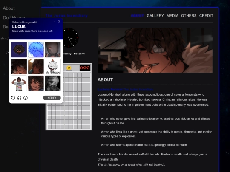
Task: Select the blue-haired character captcha image
Action: (x=36, y=50)
